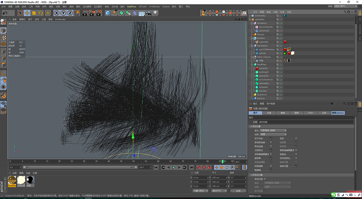Switch to the HUD tab

pos(310,113)
